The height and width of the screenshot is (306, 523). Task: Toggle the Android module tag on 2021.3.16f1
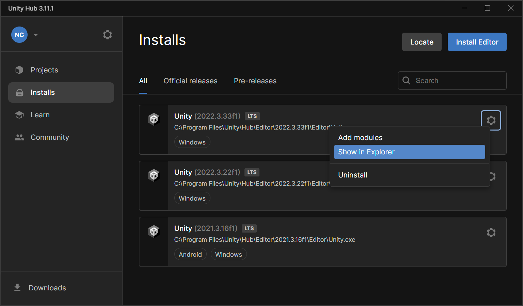tap(190, 254)
